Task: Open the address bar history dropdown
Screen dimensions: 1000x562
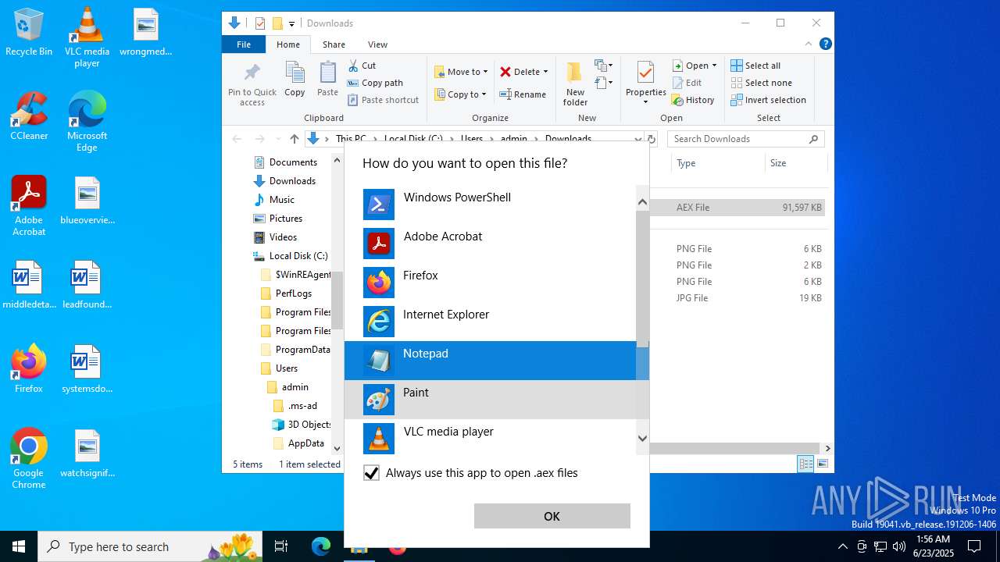Action: coord(638,139)
